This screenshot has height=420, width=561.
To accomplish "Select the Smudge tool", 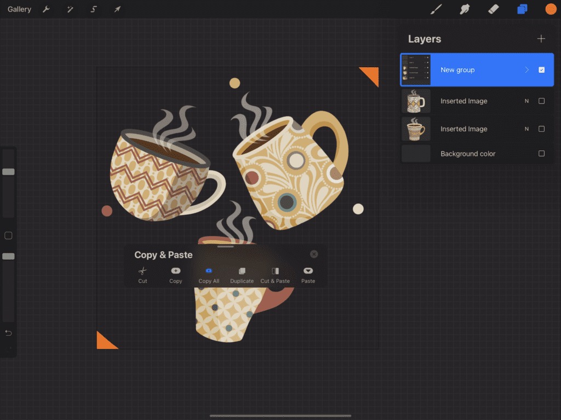I will [465, 9].
